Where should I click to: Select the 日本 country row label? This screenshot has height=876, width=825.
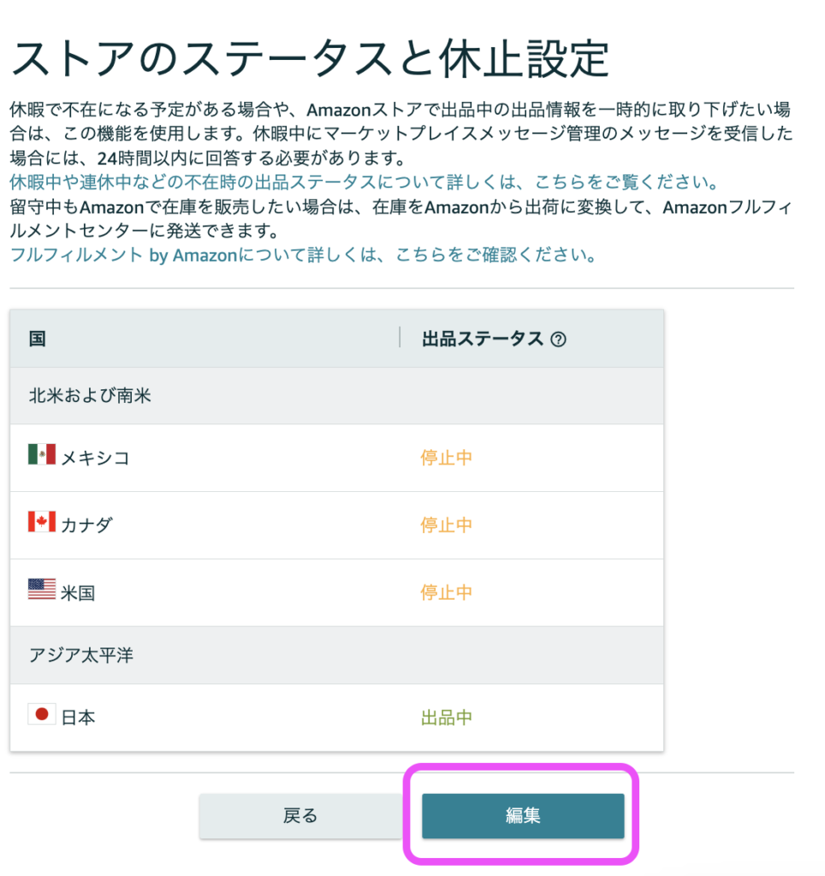pyautogui.click(x=78, y=717)
